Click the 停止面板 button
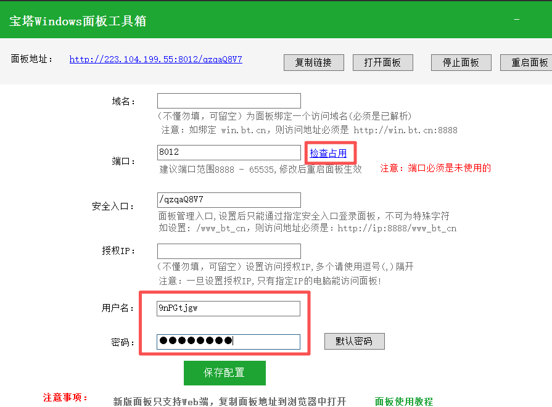 pyautogui.click(x=461, y=63)
